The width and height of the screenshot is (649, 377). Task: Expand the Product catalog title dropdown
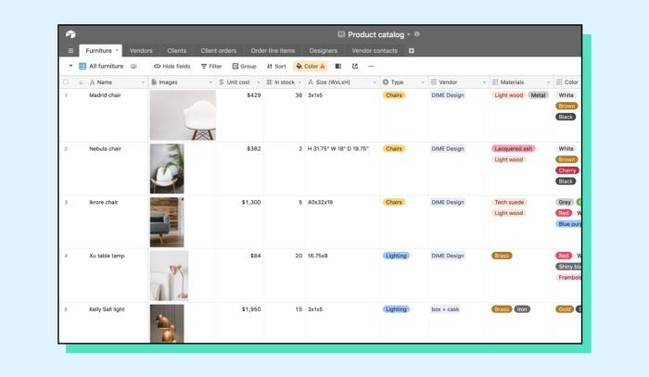(x=409, y=34)
